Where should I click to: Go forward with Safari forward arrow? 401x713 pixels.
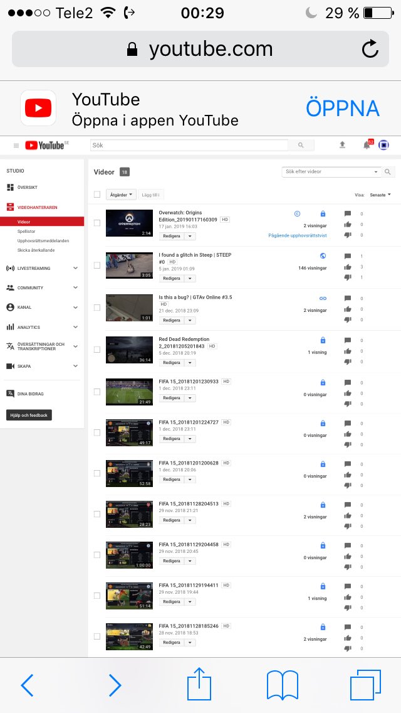click(115, 685)
